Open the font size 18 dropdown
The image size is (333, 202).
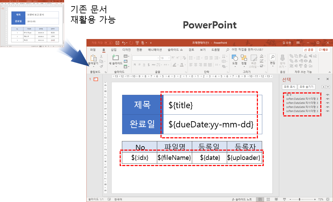pyautogui.click(x=169, y=58)
